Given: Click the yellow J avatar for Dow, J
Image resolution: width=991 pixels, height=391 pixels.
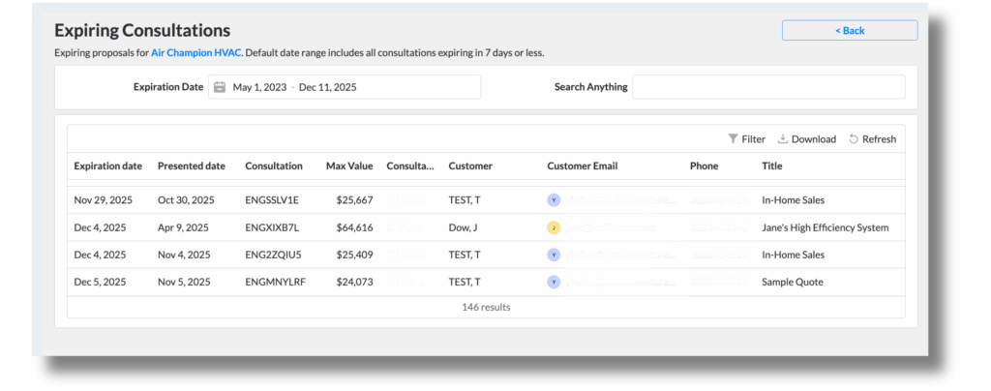Looking at the screenshot, I should [553, 228].
